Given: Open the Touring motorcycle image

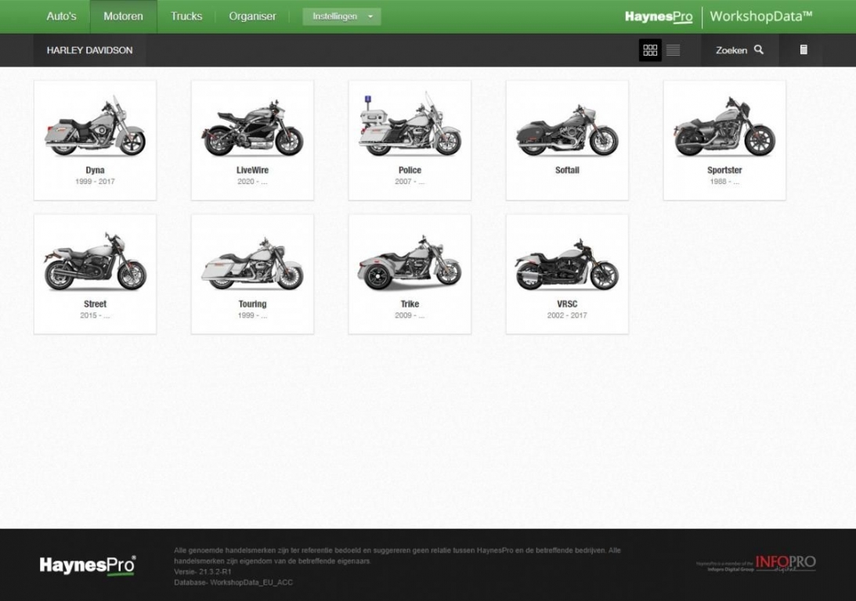Looking at the screenshot, I should 252,263.
